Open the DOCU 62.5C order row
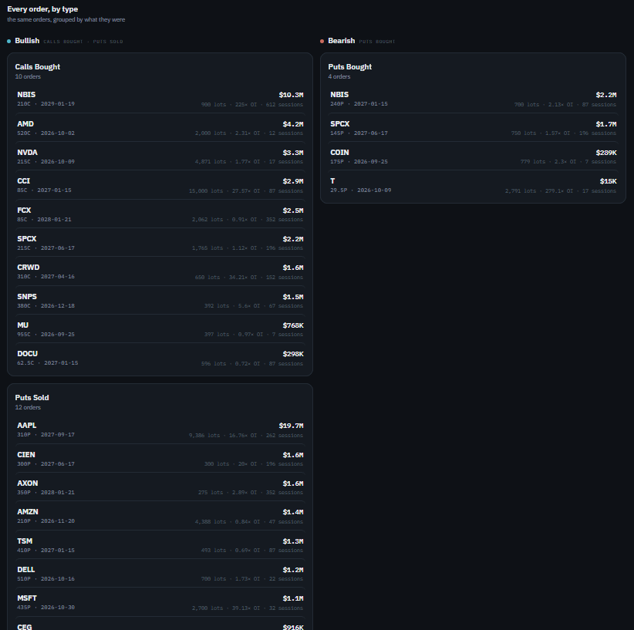Viewport: 634px width, 630px height. pyautogui.click(x=160, y=358)
